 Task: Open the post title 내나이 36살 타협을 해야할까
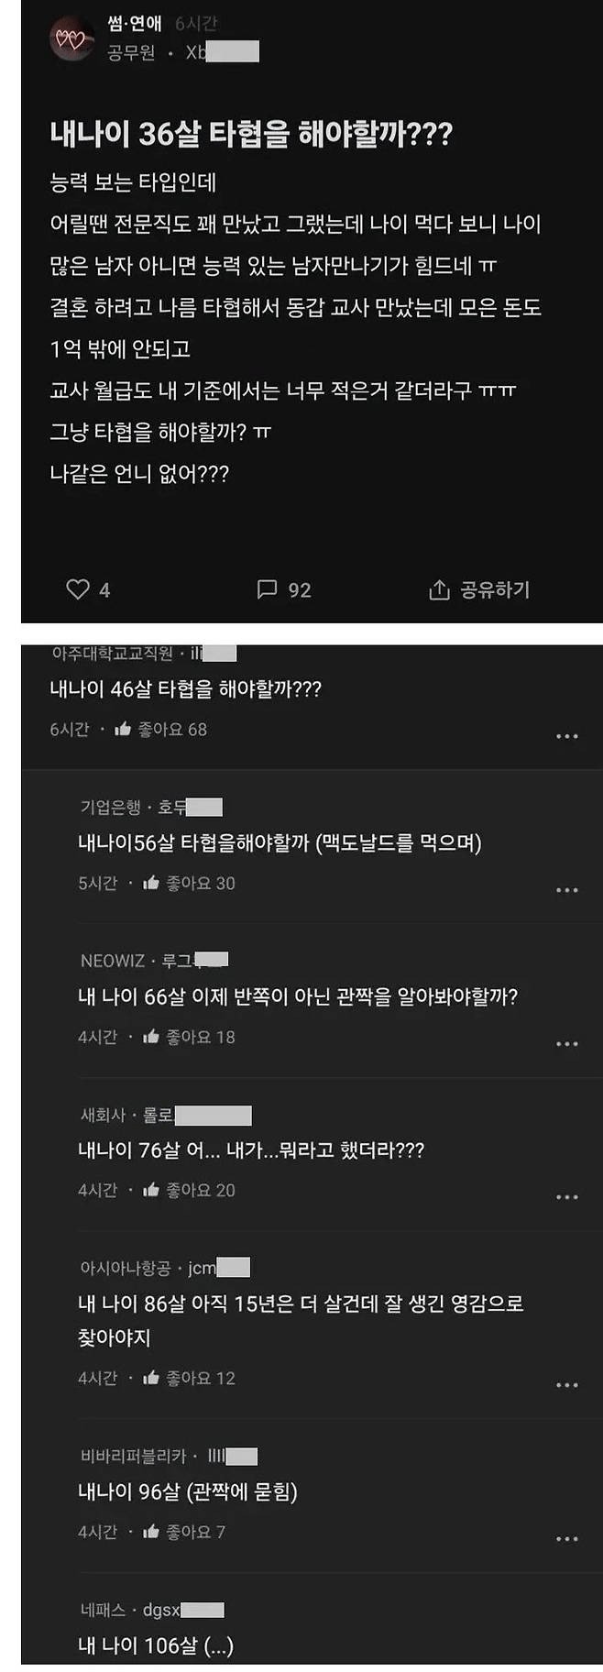point(251,135)
